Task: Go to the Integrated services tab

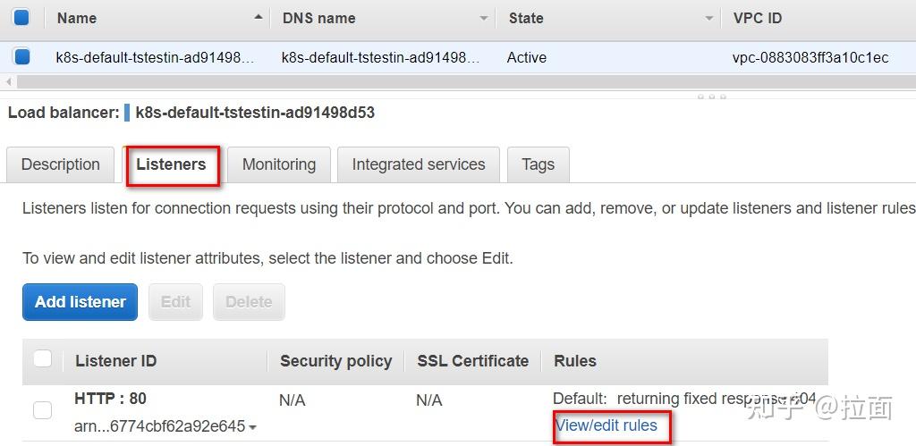Action: coord(418,164)
